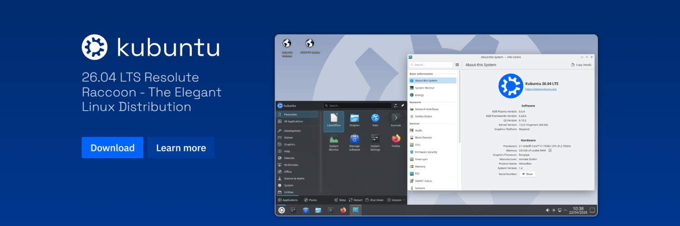
Task: Open Discover software center on the taskbar
Action: (306, 210)
